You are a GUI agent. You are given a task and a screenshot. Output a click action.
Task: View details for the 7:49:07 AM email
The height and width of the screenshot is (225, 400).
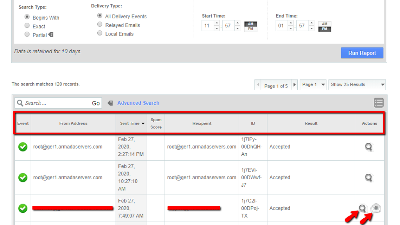(362, 208)
